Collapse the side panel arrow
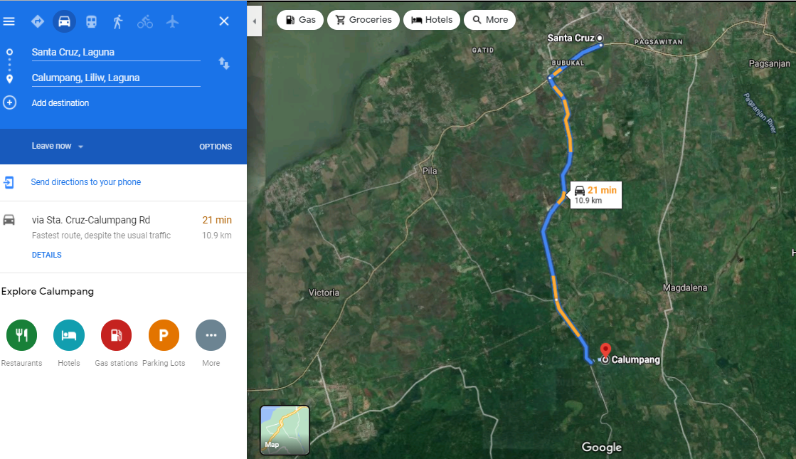 pos(254,21)
